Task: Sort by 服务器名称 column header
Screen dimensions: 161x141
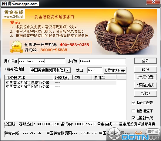Action: click(x=29, y=78)
